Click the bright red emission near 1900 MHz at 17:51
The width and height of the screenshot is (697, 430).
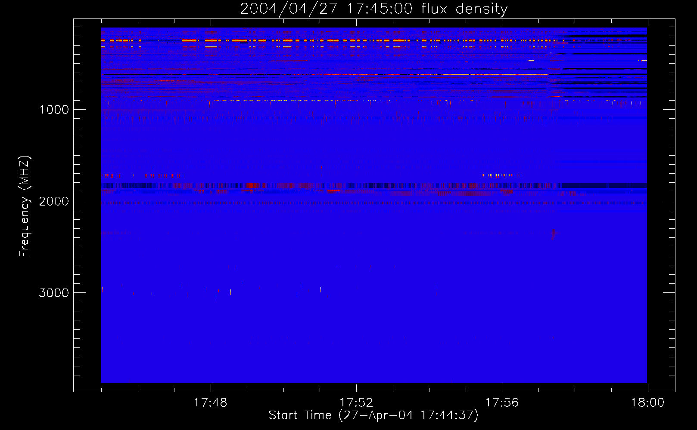[333, 190]
